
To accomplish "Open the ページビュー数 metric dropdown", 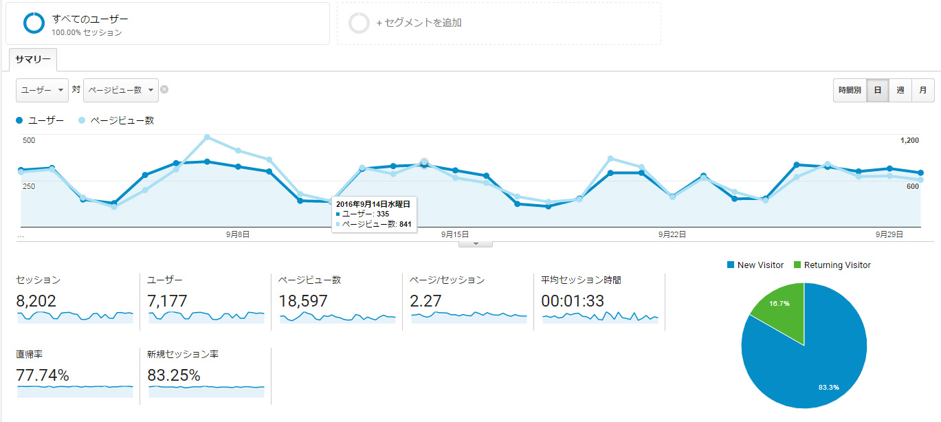I will tap(122, 89).
